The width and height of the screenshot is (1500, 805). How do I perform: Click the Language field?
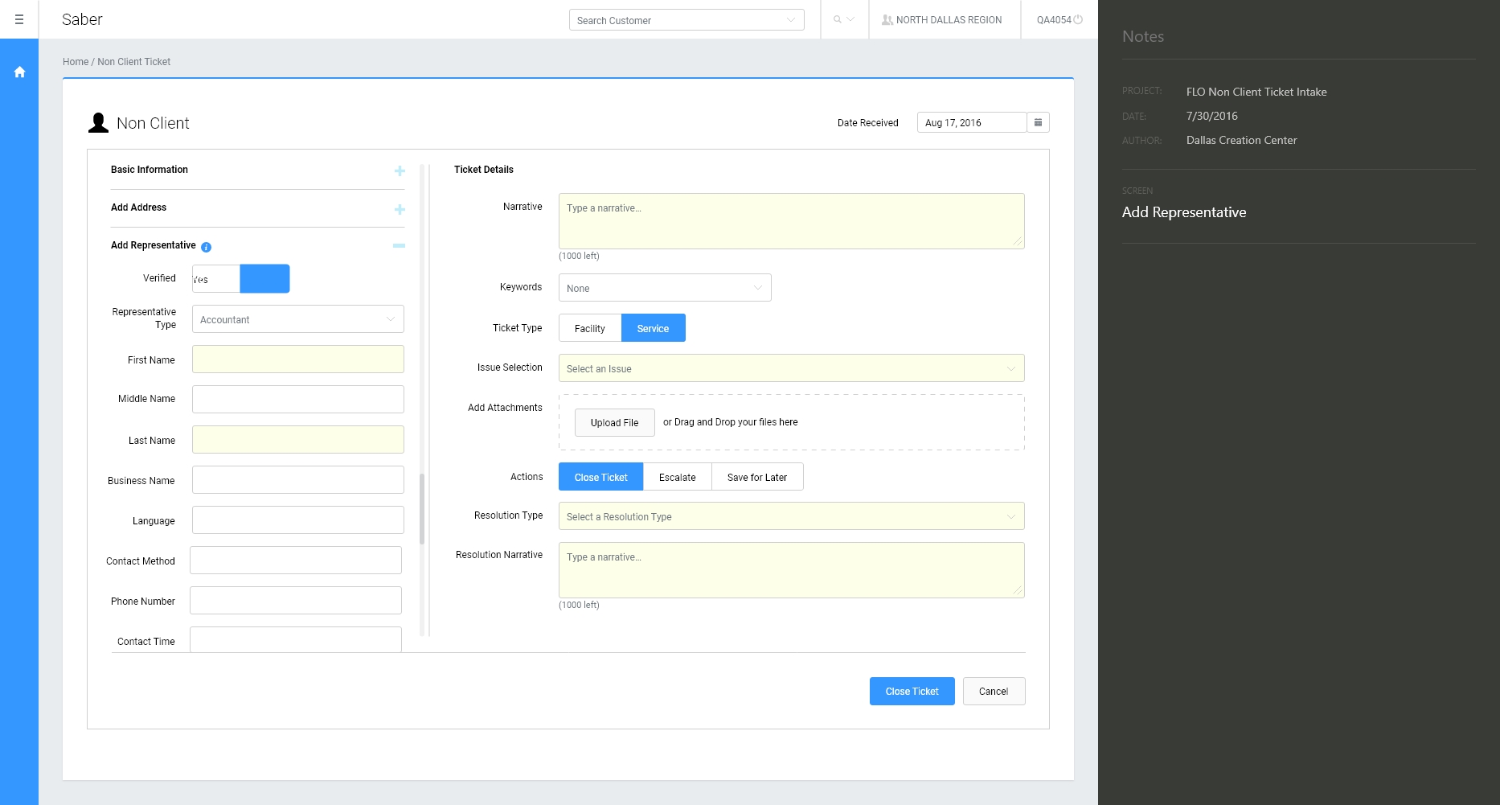point(298,520)
